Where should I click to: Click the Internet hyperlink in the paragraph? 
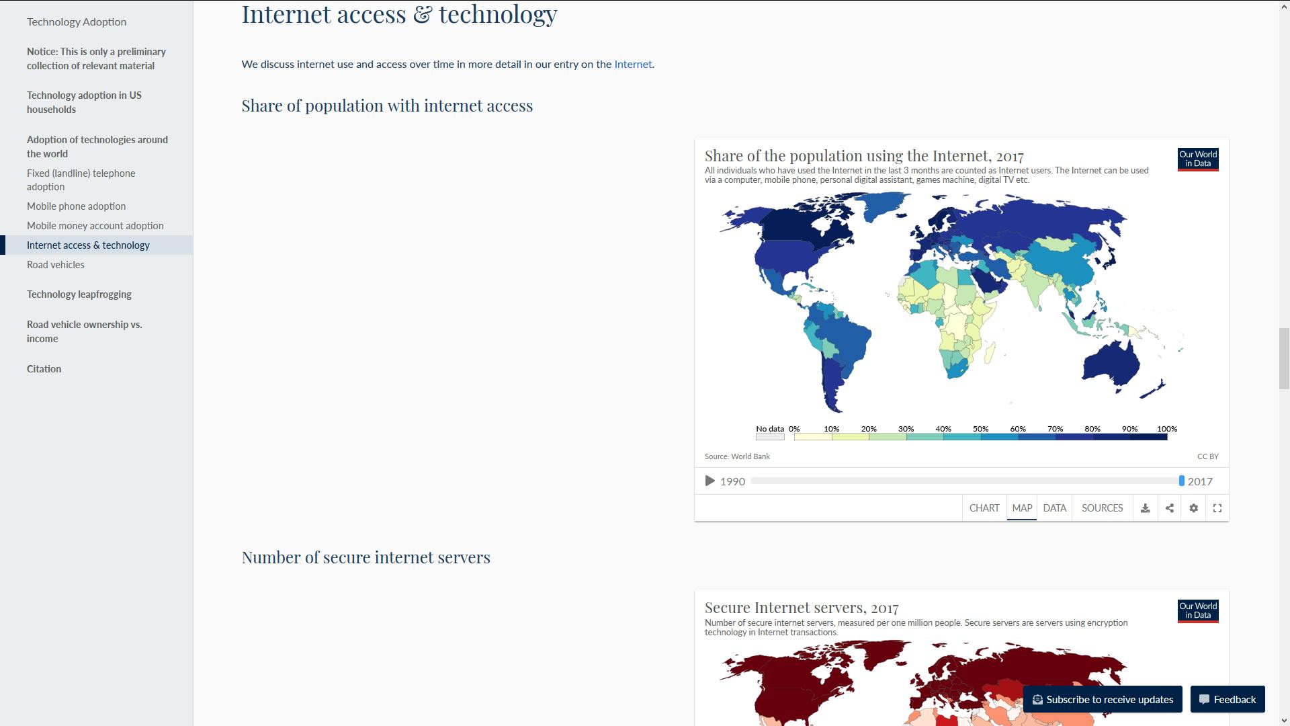(633, 64)
